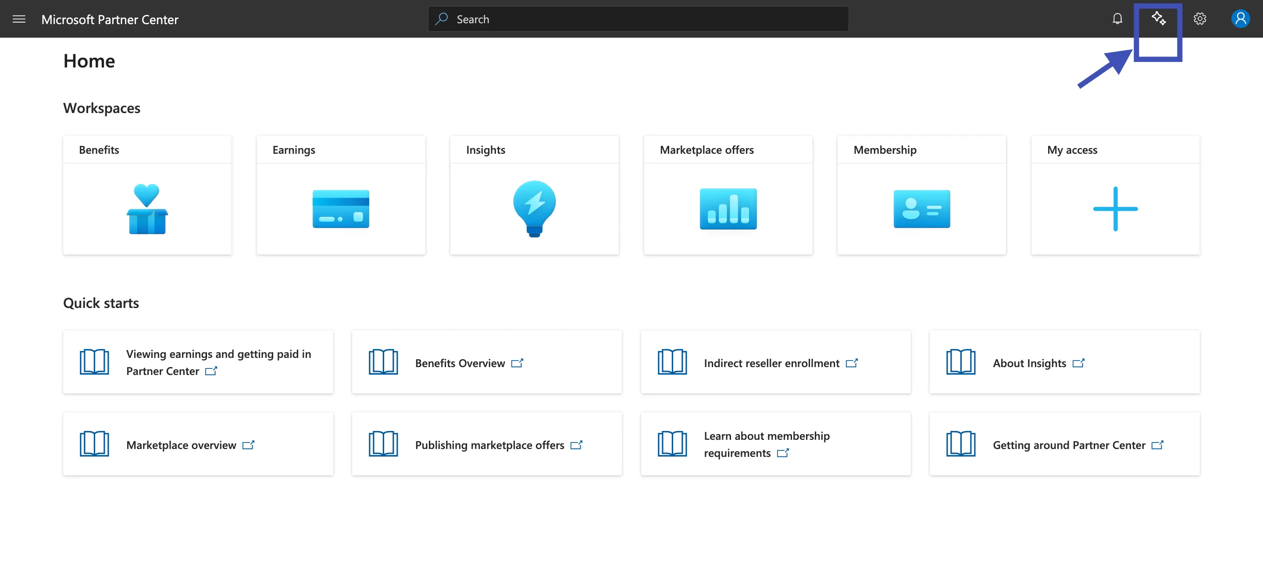Select the Insights workspace title
1263x587 pixels.
tap(485, 150)
